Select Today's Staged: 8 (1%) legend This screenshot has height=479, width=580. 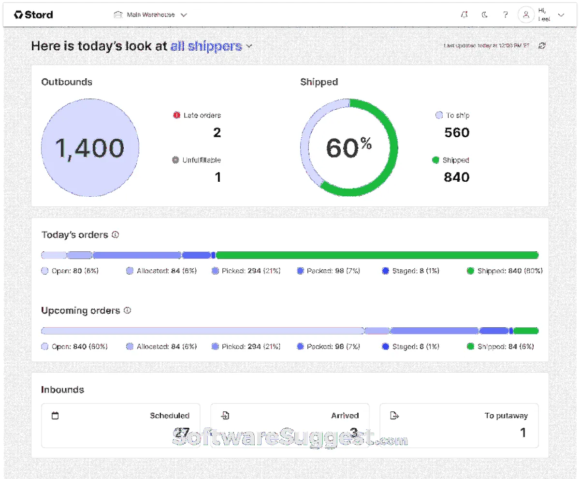(x=410, y=271)
